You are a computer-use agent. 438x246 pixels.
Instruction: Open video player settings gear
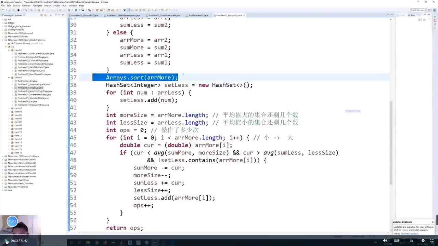[x=423, y=241]
